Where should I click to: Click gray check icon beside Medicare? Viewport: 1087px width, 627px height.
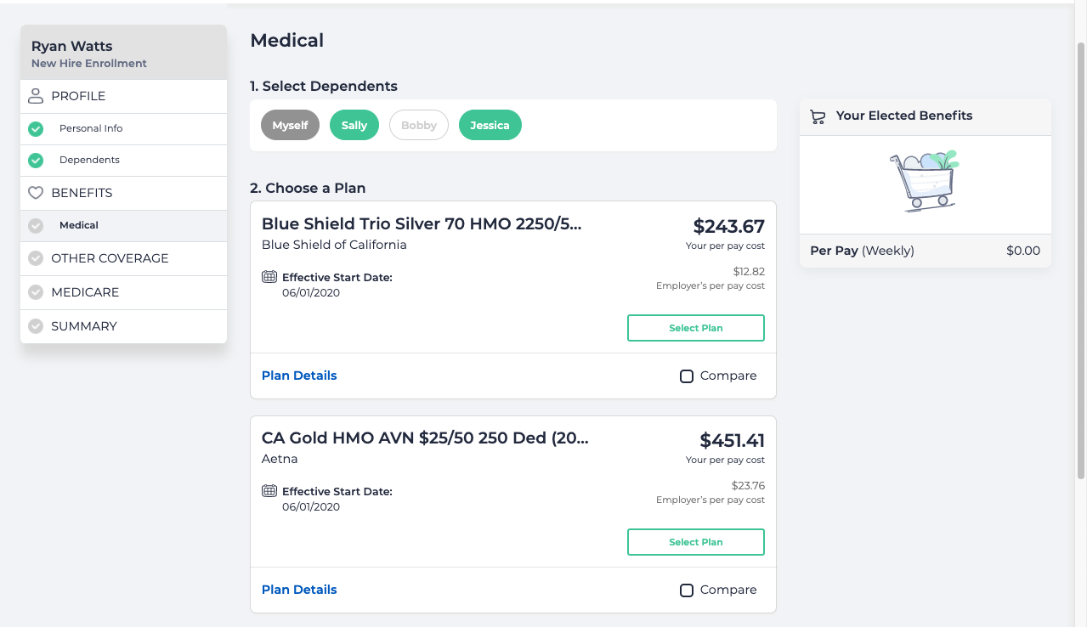coord(36,292)
